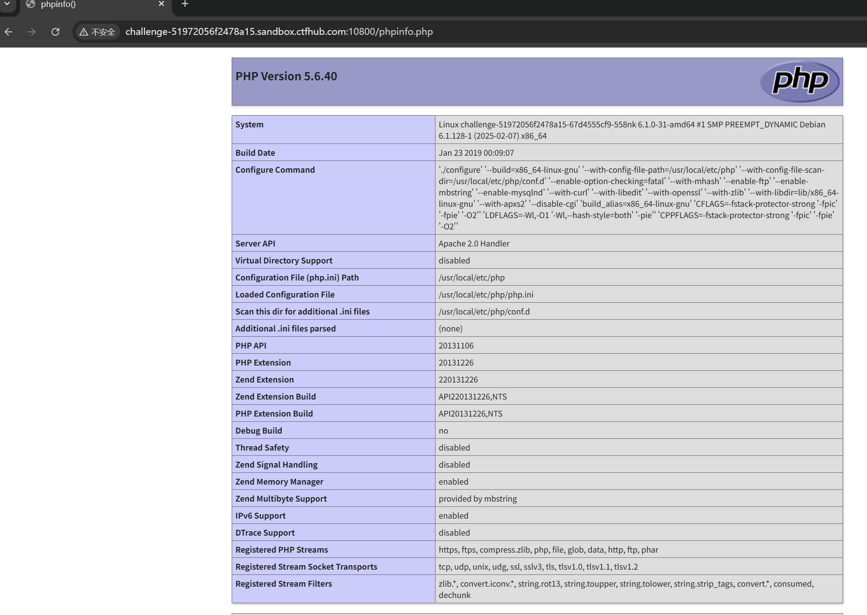Image resolution: width=867 pixels, height=615 pixels.
Task: Click the Thread Safety disabled value
Action: (x=454, y=448)
